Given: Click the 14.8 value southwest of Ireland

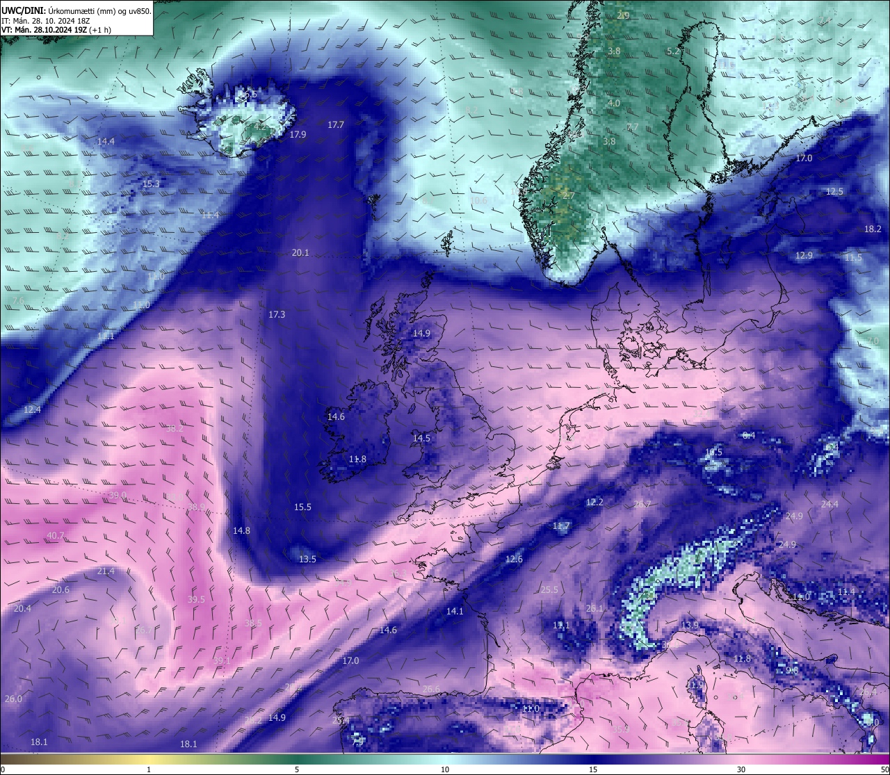Looking at the screenshot, I should [x=241, y=530].
